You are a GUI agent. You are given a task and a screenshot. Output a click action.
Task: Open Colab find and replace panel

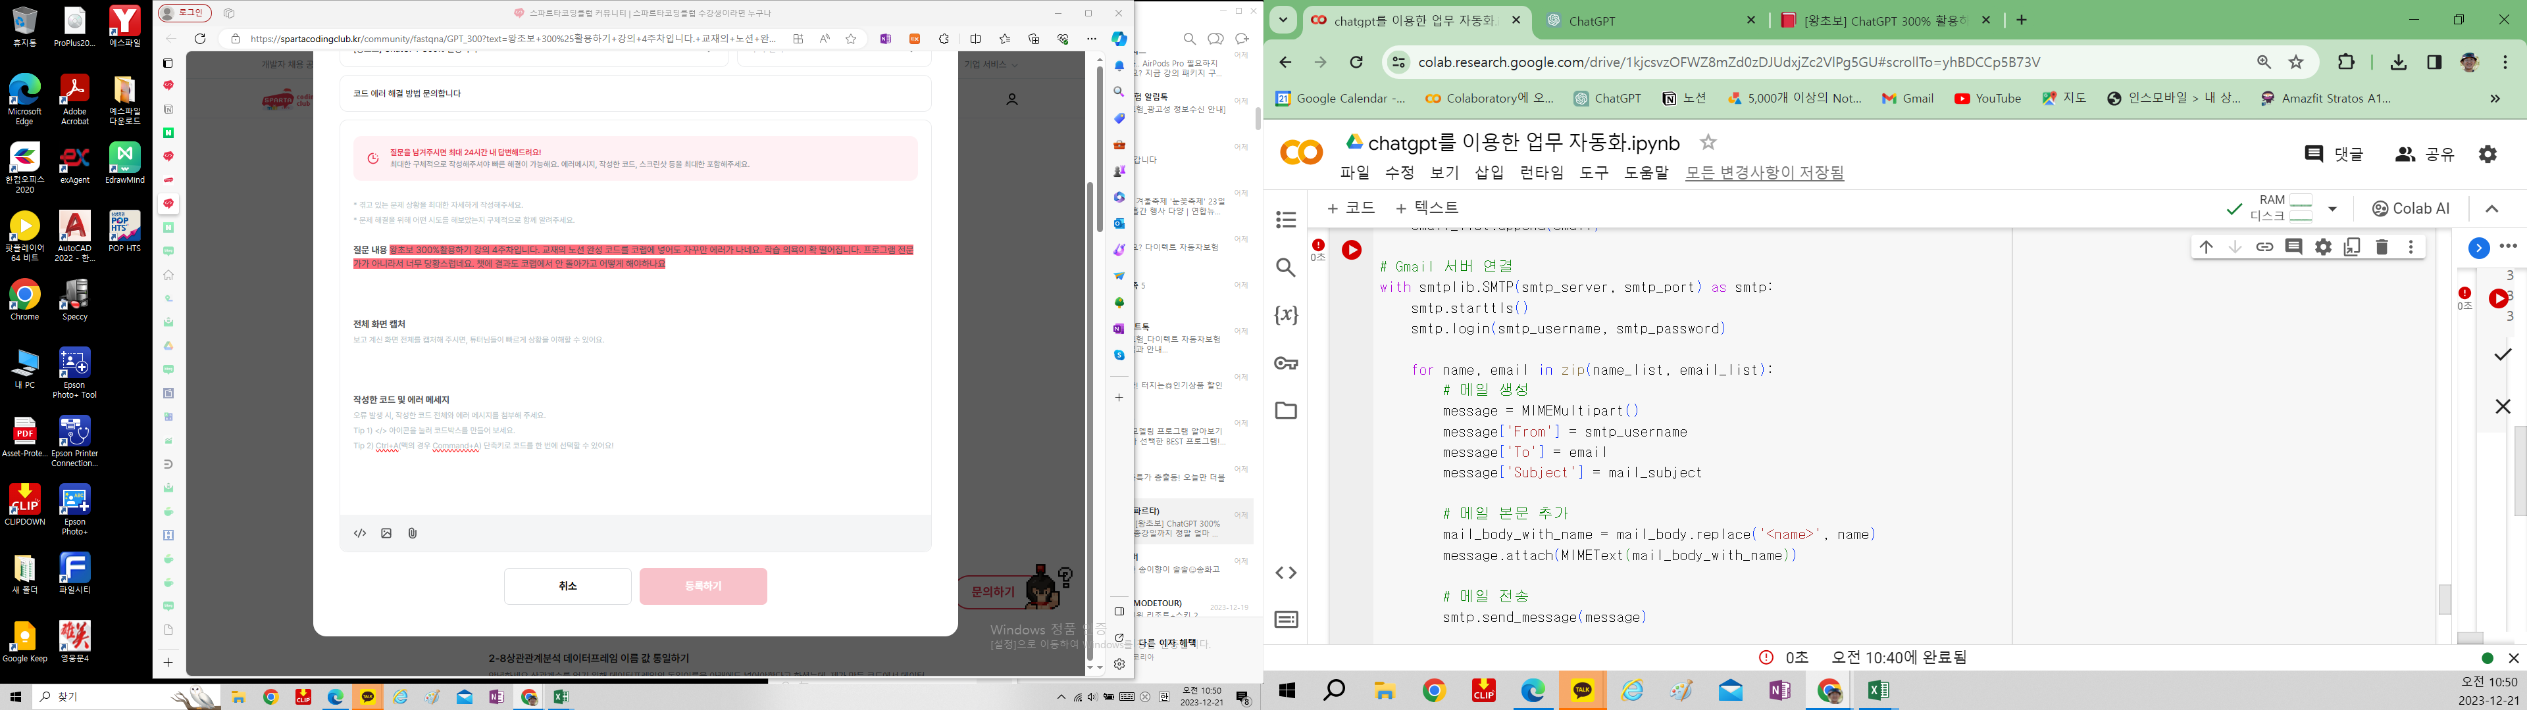(x=1286, y=268)
